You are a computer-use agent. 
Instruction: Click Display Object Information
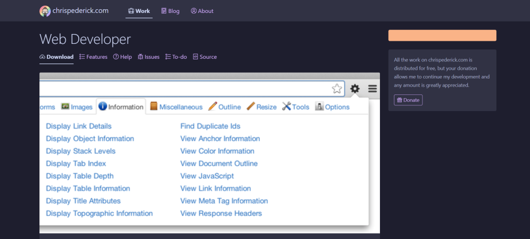click(x=90, y=139)
